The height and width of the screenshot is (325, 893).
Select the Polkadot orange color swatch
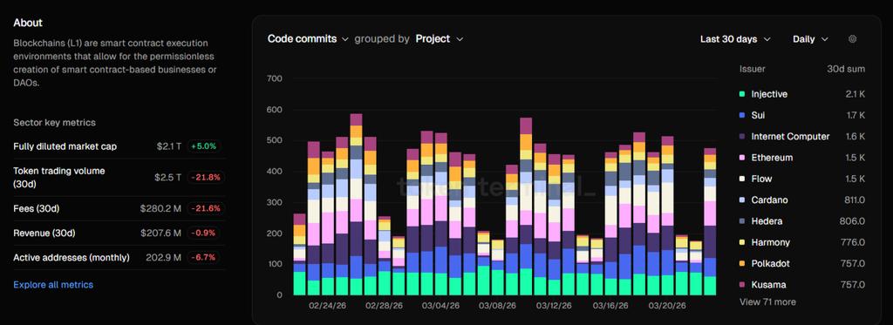(742, 263)
